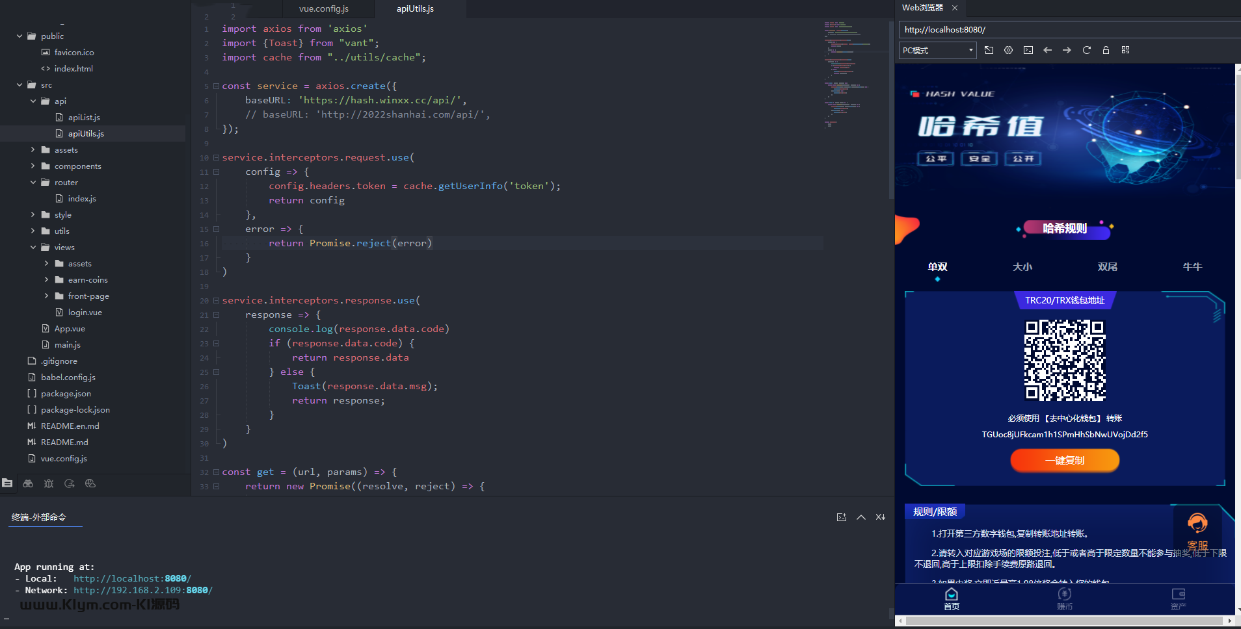Screen dimensions: 1241x629
Task: Show the project file manager panel icon
Action: coord(7,483)
